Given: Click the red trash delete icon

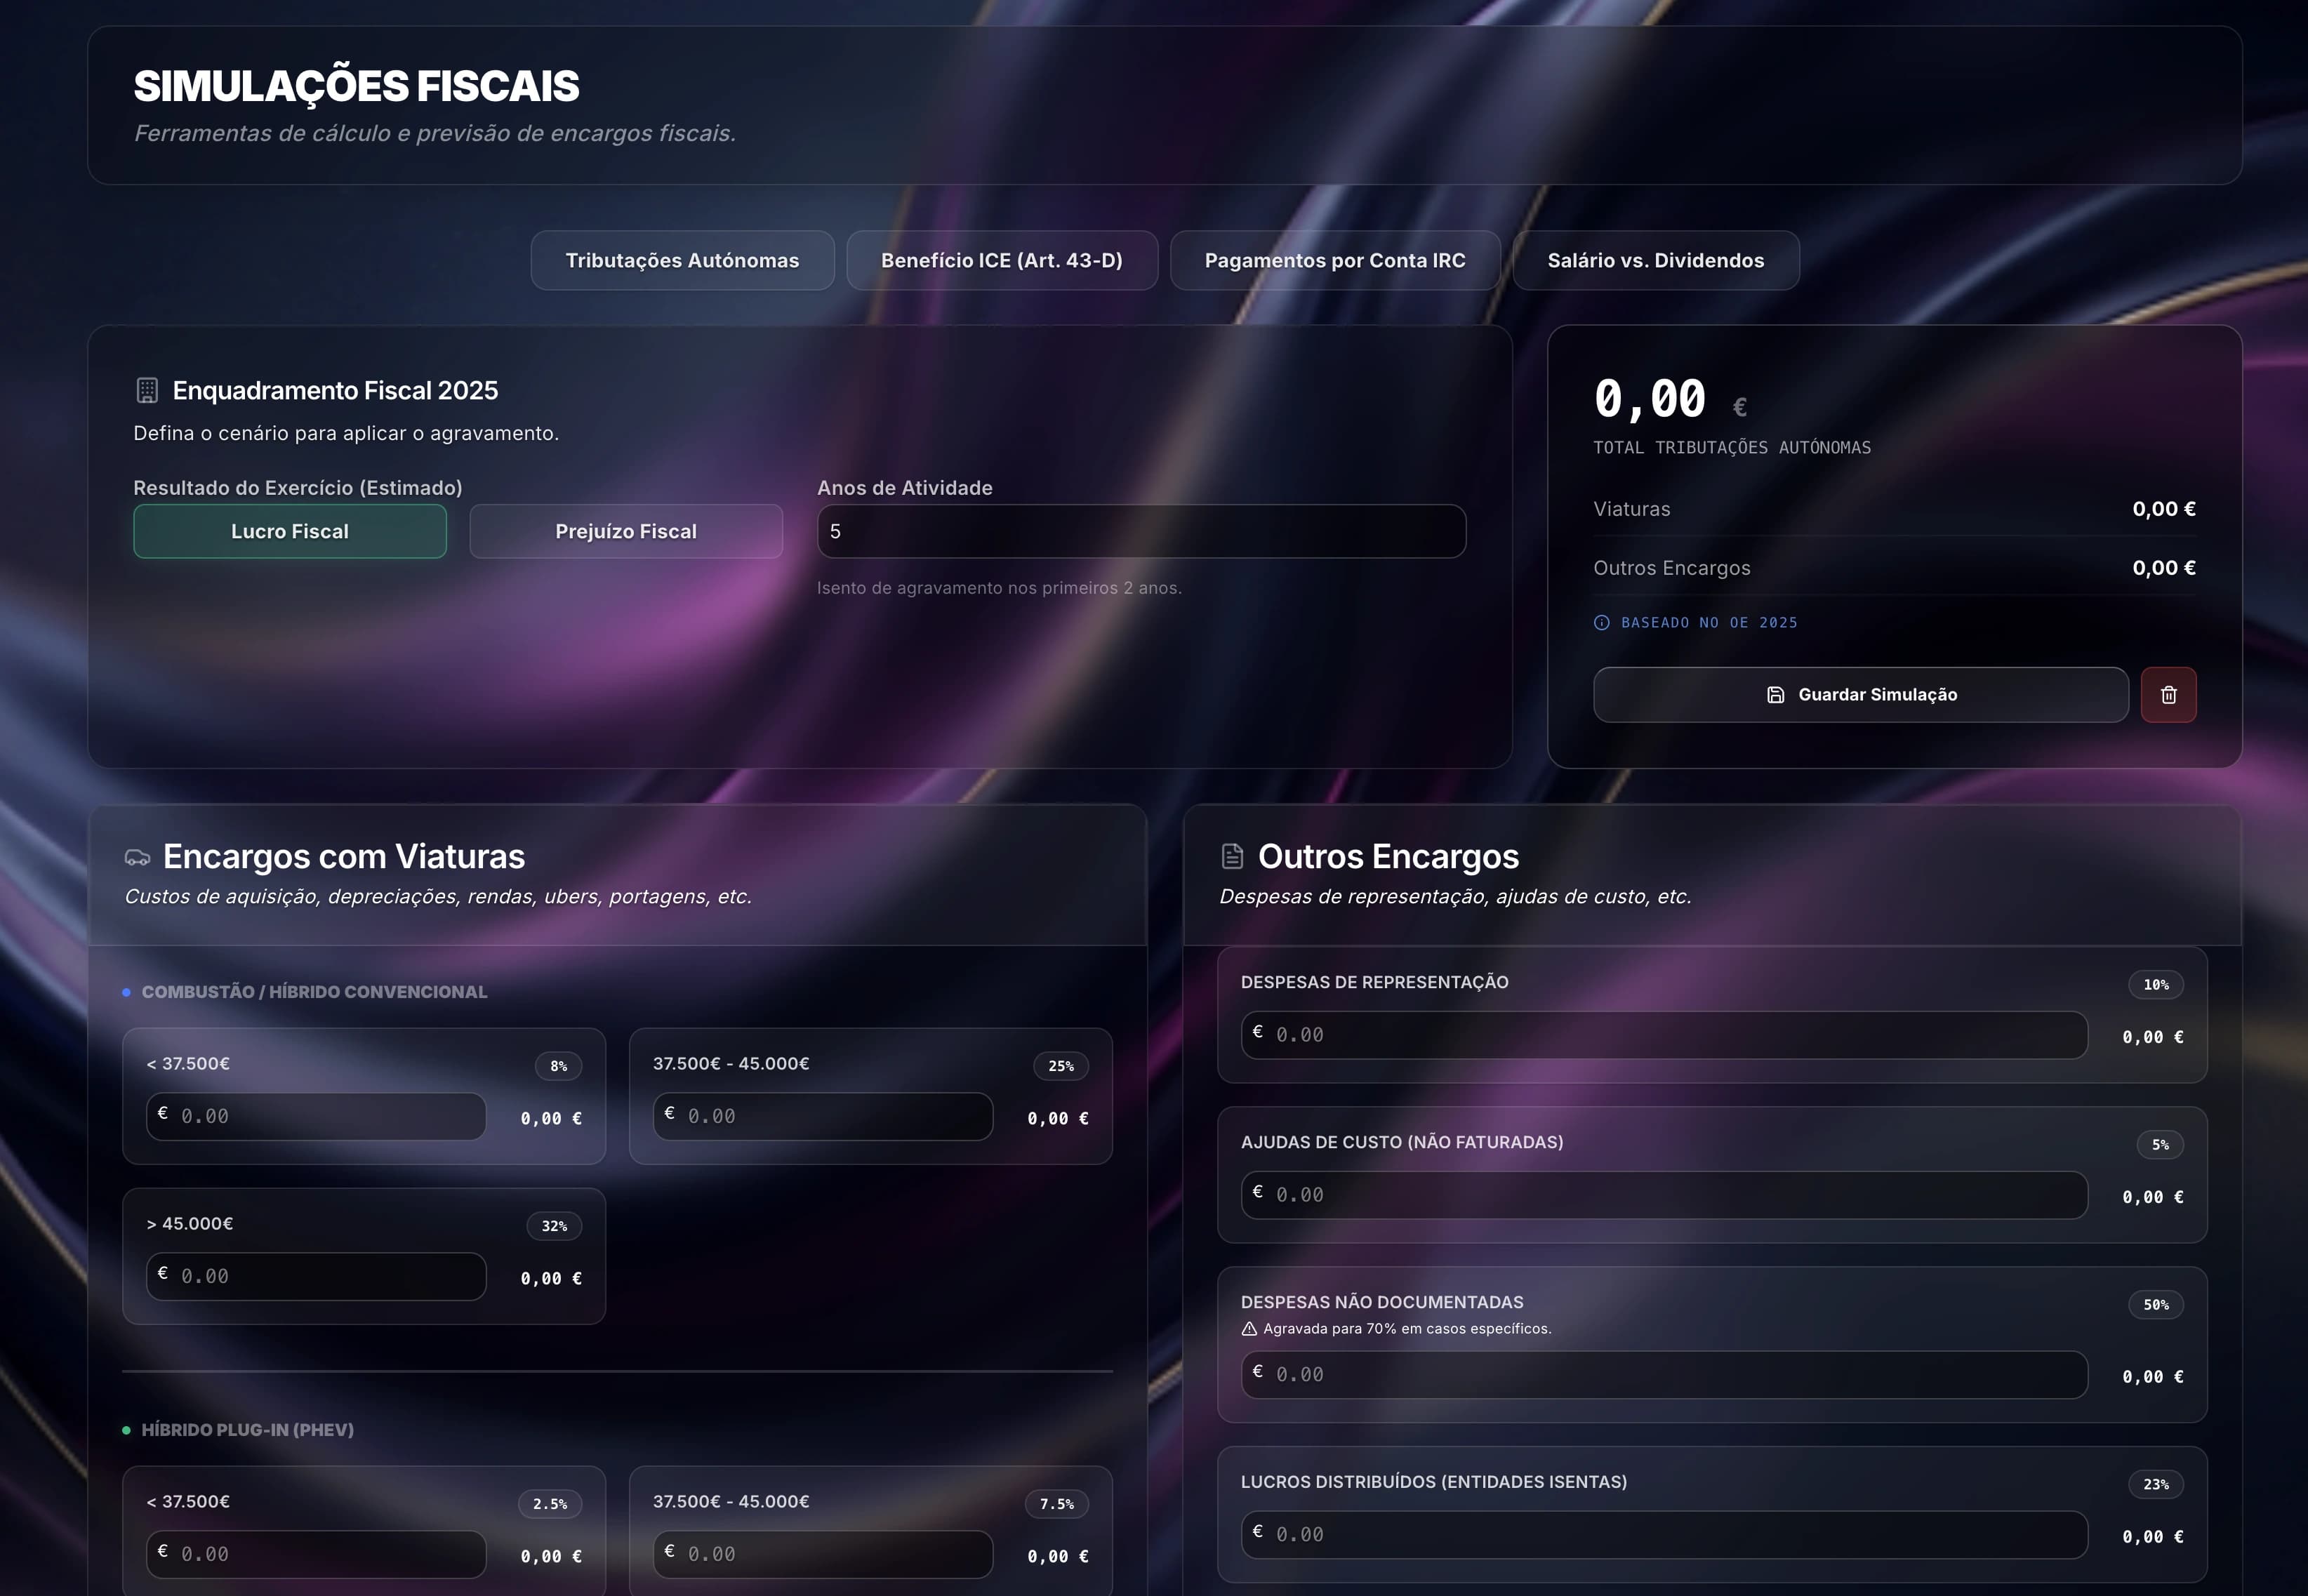Looking at the screenshot, I should click(x=2168, y=695).
